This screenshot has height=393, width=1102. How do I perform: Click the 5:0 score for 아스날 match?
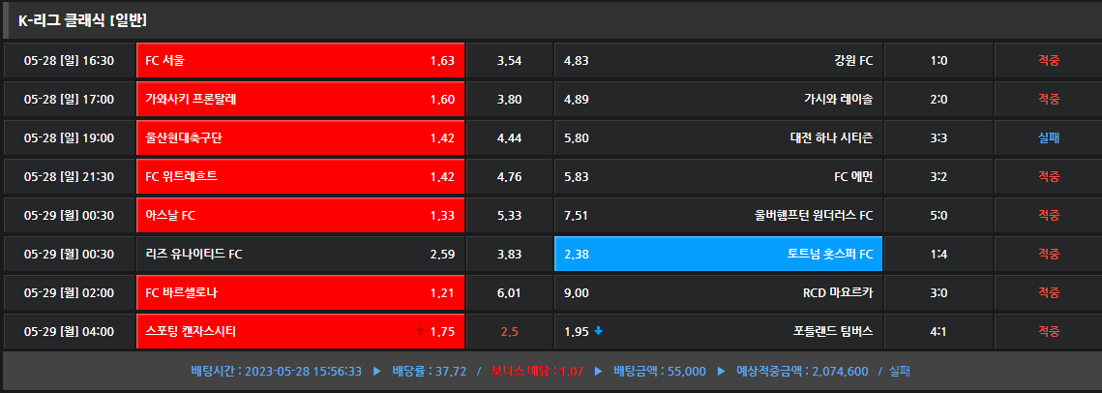938,215
